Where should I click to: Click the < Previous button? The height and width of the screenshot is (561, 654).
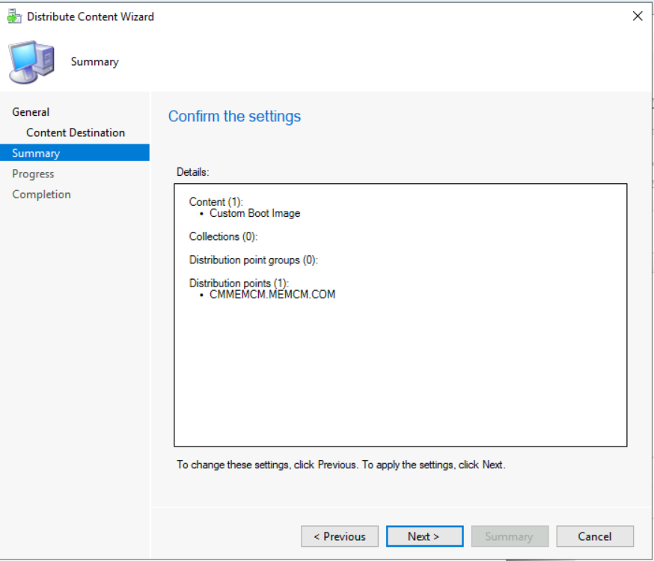tap(340, 536)
